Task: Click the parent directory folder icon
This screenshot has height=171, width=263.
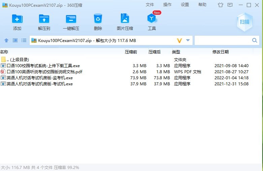Action: point(3,59)
